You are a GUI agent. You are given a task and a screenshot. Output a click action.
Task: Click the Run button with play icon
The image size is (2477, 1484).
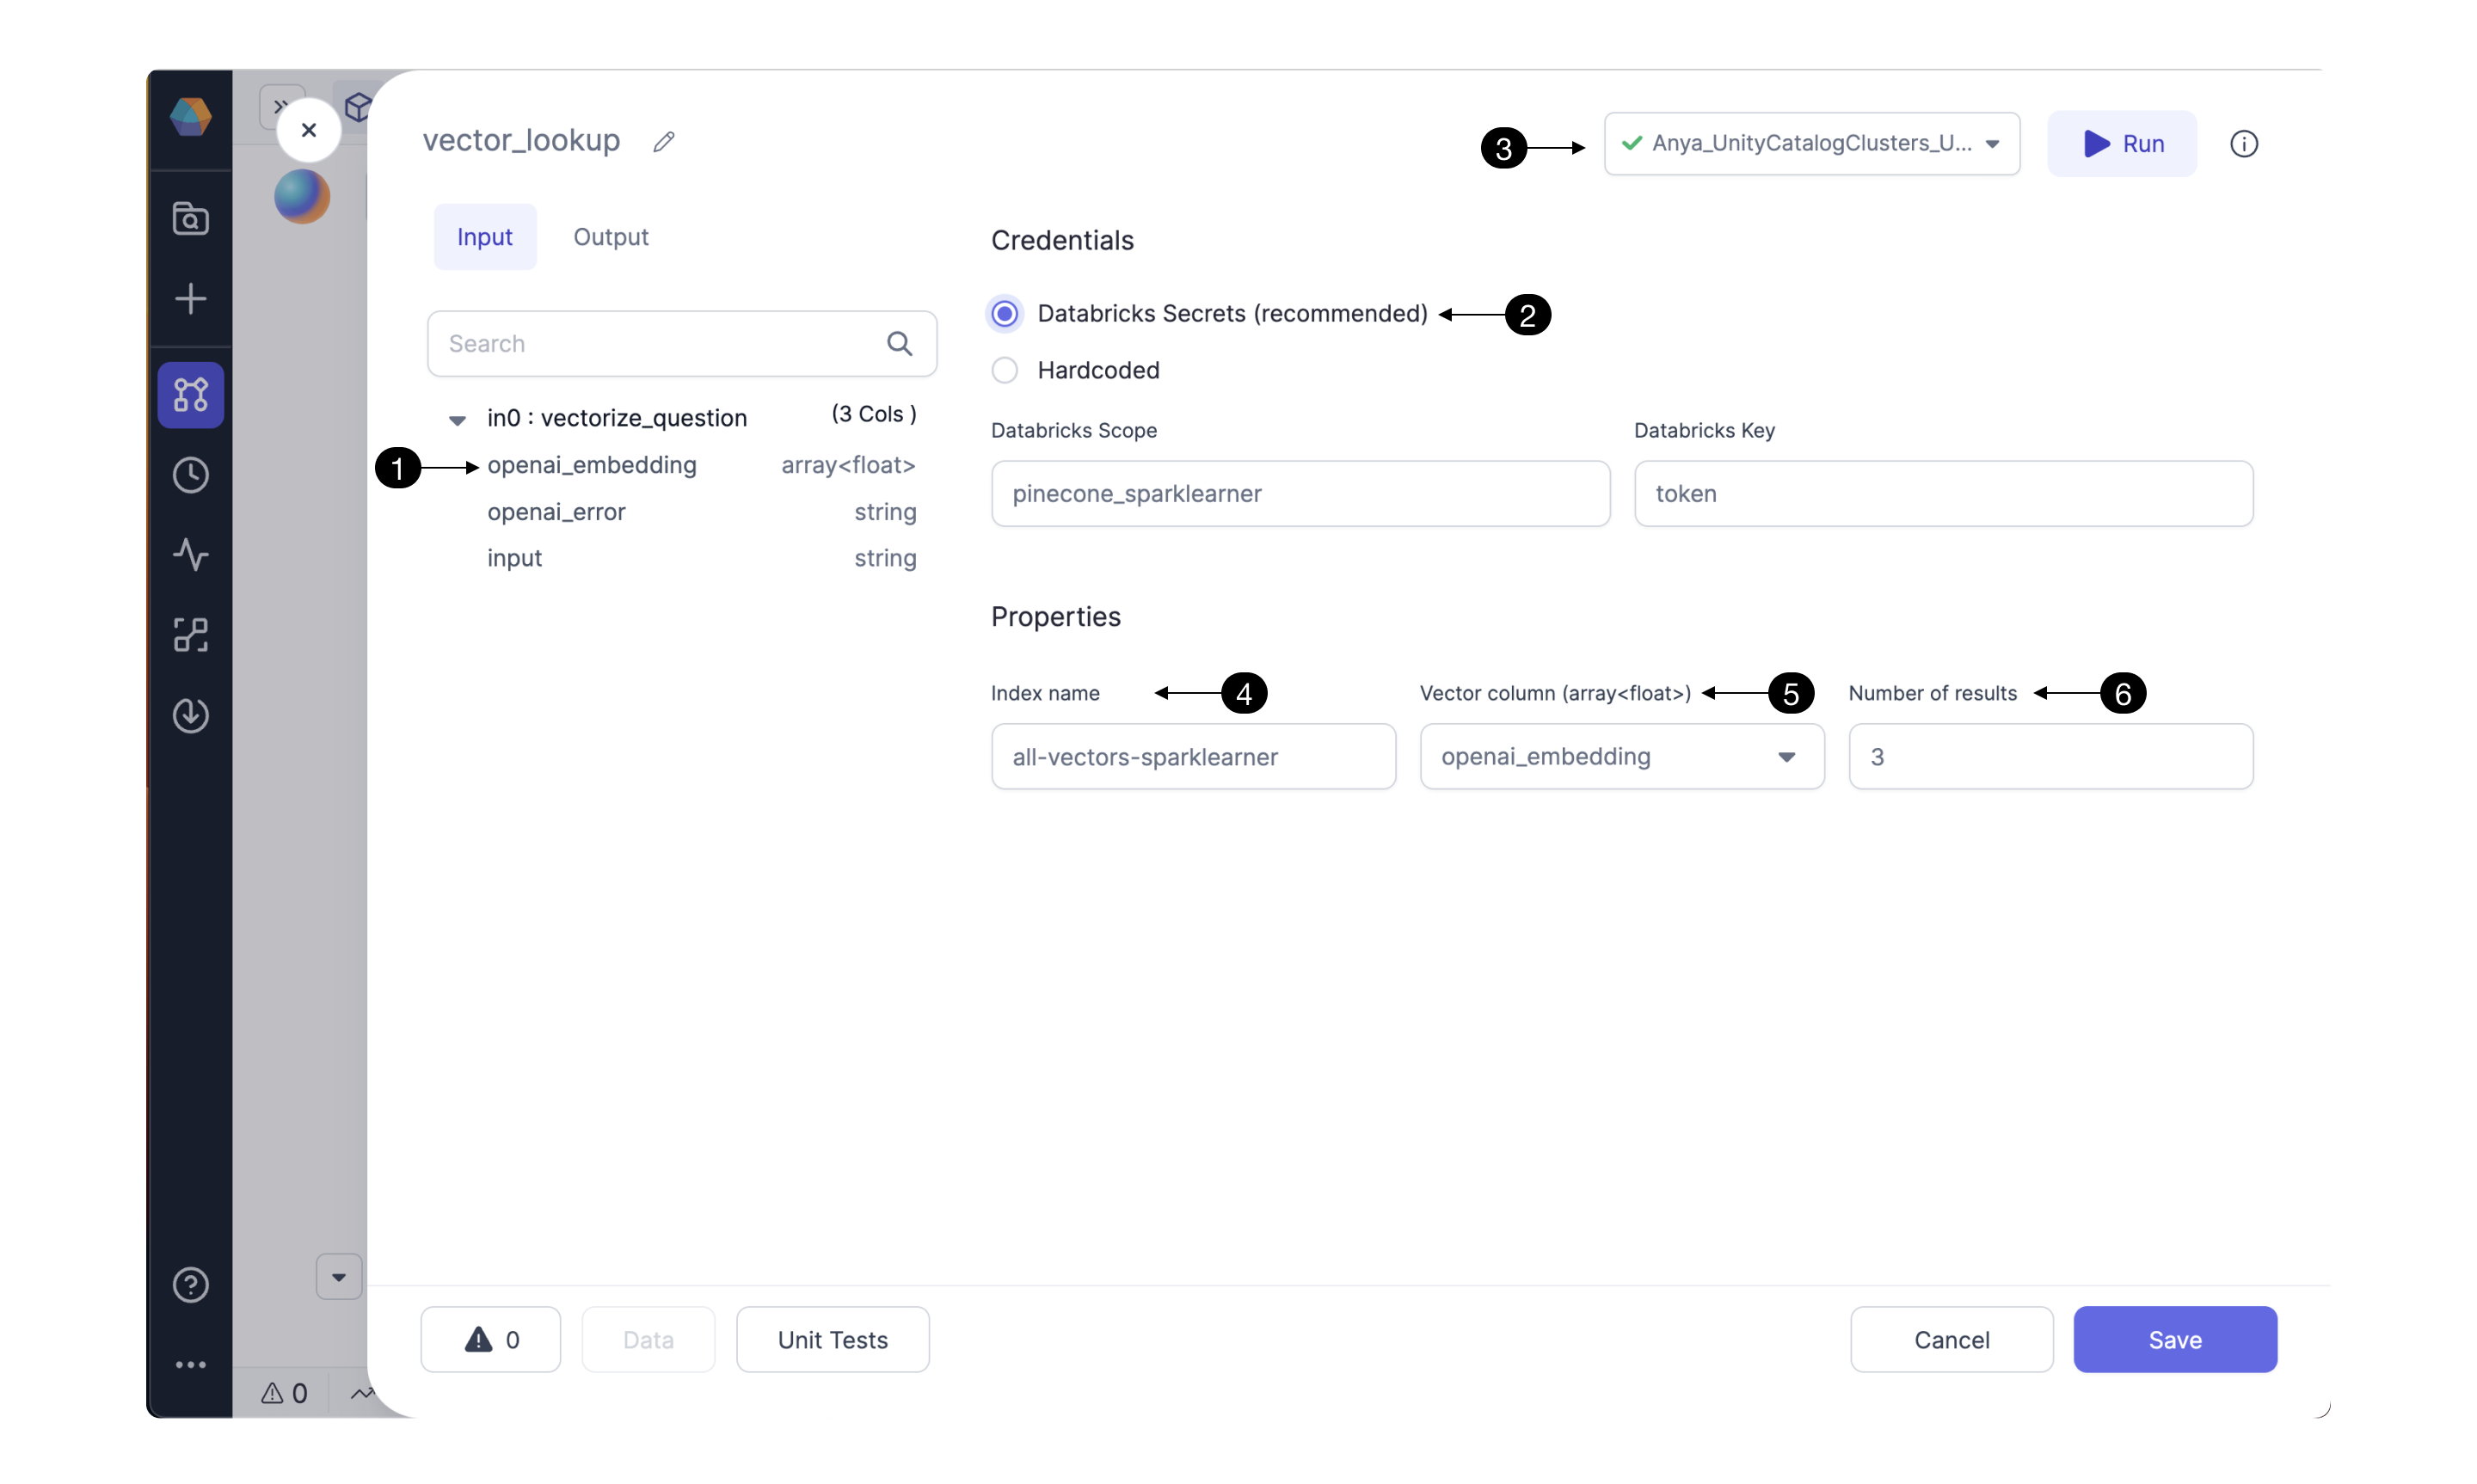pos(2121,144)
